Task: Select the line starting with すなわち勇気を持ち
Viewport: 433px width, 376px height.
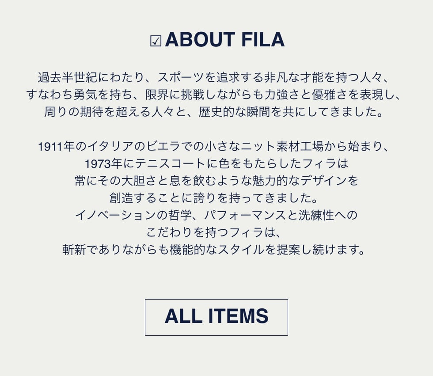Action: tap(216, 94)
